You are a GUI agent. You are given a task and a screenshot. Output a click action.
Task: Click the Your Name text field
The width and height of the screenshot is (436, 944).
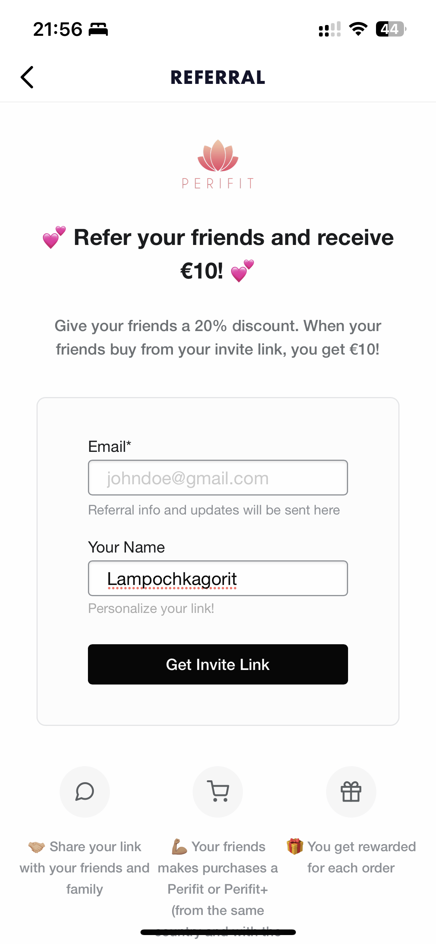click(x=218, y=578)
